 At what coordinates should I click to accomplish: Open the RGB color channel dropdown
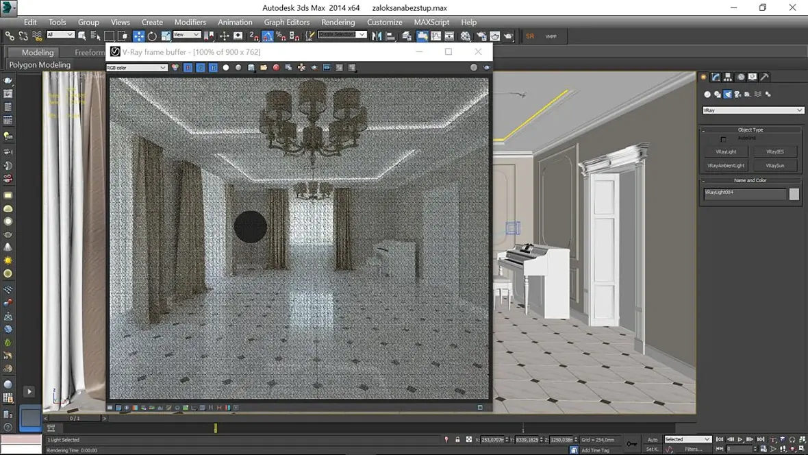point(136,68)
